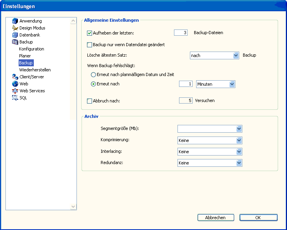Click the sidebar scroll down arrow
This screenshot has height=230, width=287.
tap(73, 207)
